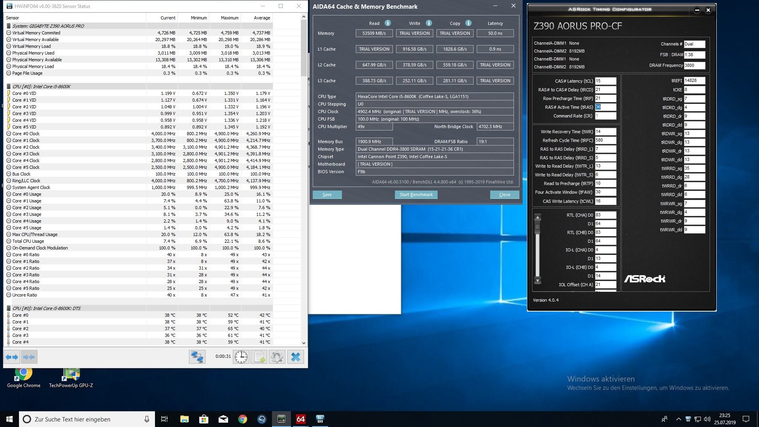This screenshot has height=427, width=759.
Task: Click the Memory Latency value 50.0 ns
Action: pyautogui.click(x=495, y=33)
